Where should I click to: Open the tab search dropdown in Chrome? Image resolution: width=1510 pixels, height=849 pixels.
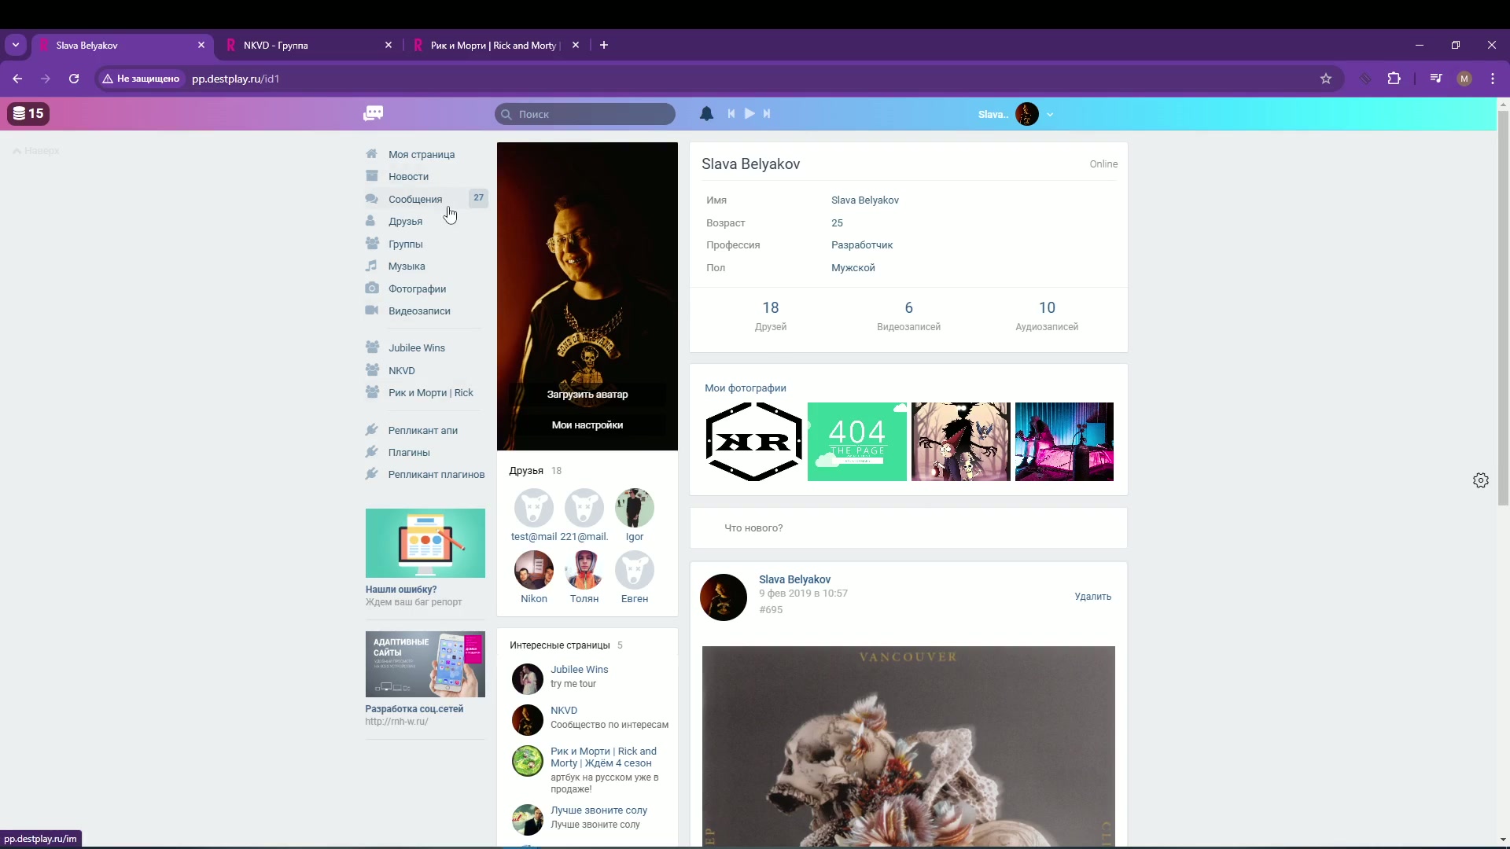pos(16,45)
